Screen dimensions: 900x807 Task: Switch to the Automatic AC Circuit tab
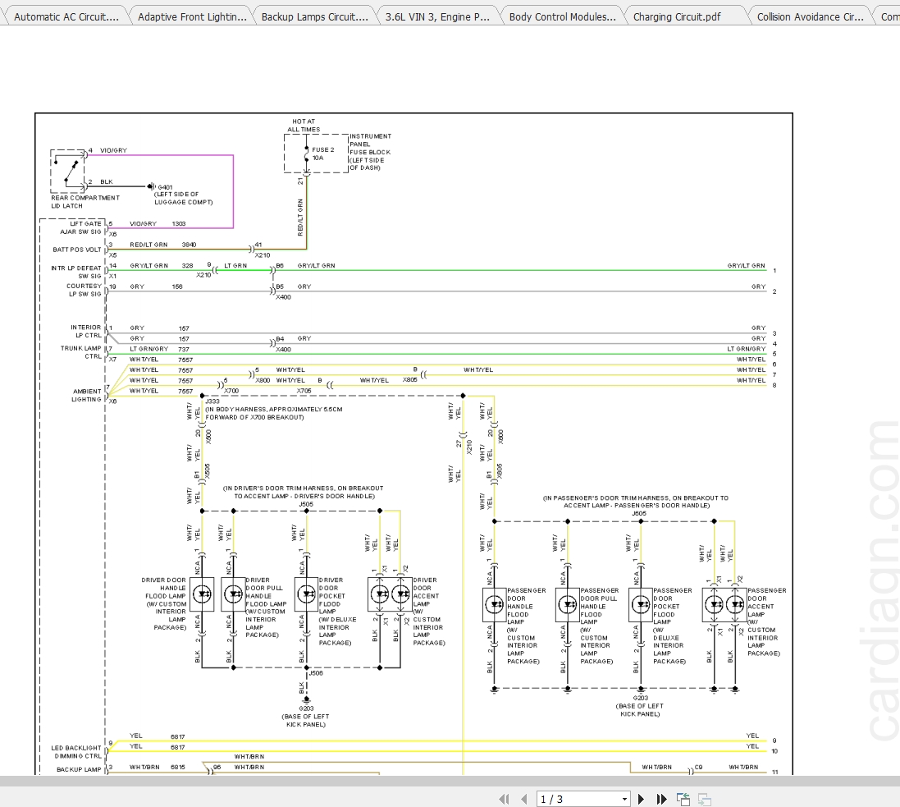(x=66, y=16)
